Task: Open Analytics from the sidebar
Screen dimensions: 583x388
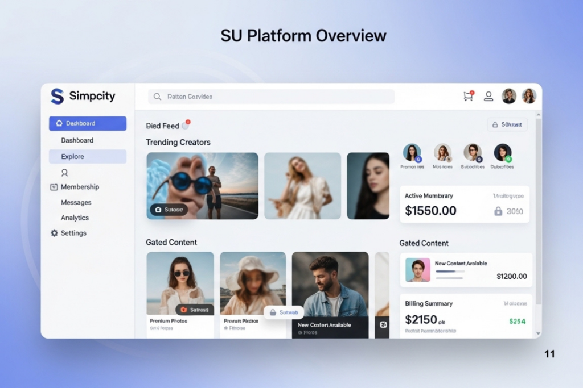Action: 75,218
